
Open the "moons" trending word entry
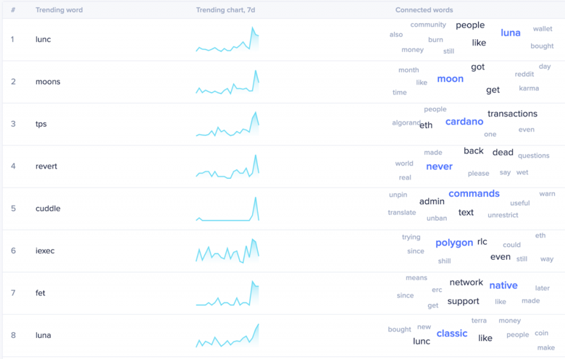point(48,82)
